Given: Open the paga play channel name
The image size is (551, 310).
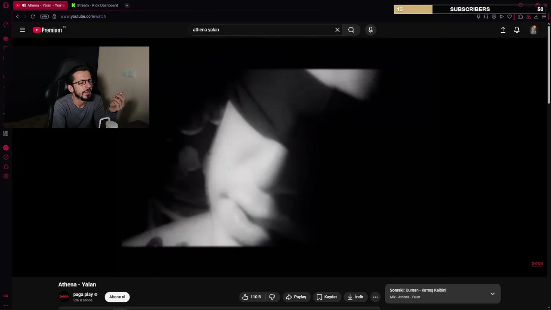Looking at the screenshot, I should coord(83,294).
